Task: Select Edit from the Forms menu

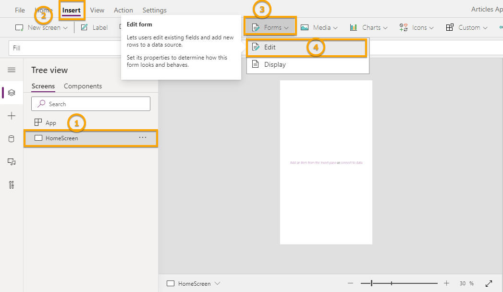Action: click(270, 47)
